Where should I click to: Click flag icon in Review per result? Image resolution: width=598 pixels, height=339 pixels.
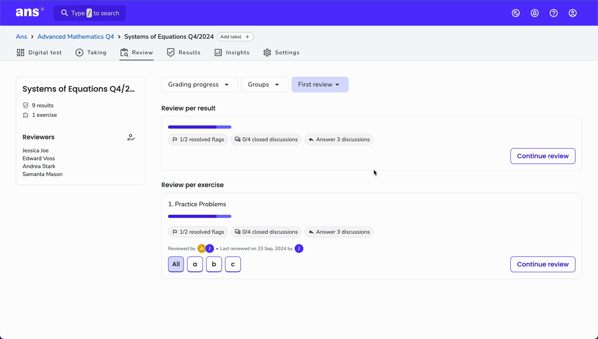point(175,139)
